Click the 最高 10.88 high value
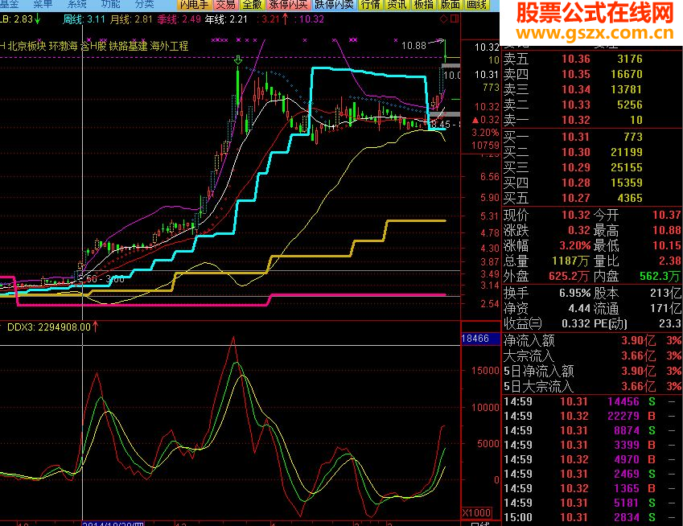Screen dimensions: 683x526 tap(666, 230)
